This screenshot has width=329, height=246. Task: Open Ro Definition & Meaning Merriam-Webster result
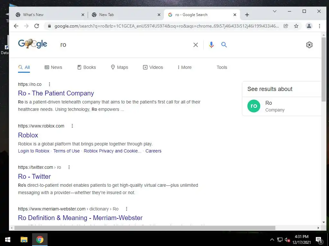click(80, 218)
